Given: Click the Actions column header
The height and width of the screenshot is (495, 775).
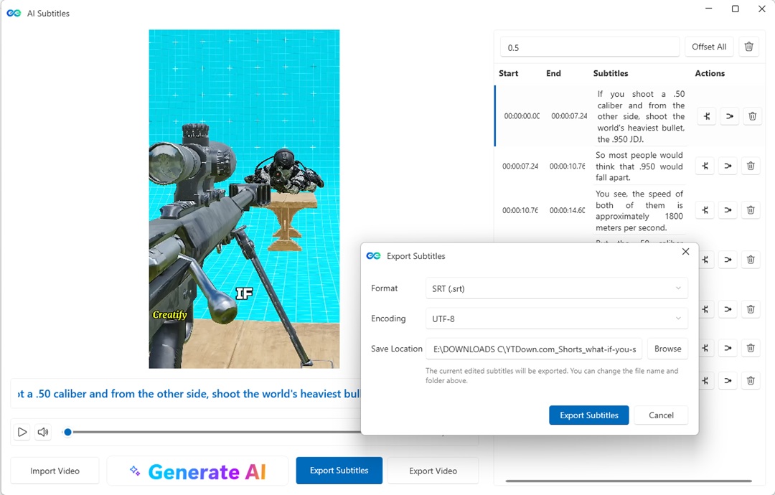Looking at the screenshot, I should pyautogui.click(x=710, y=73).
